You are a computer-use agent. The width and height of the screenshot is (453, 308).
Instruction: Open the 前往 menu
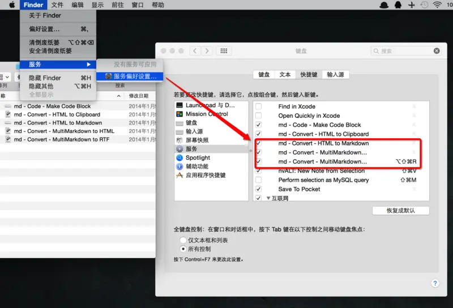point(118,5)
